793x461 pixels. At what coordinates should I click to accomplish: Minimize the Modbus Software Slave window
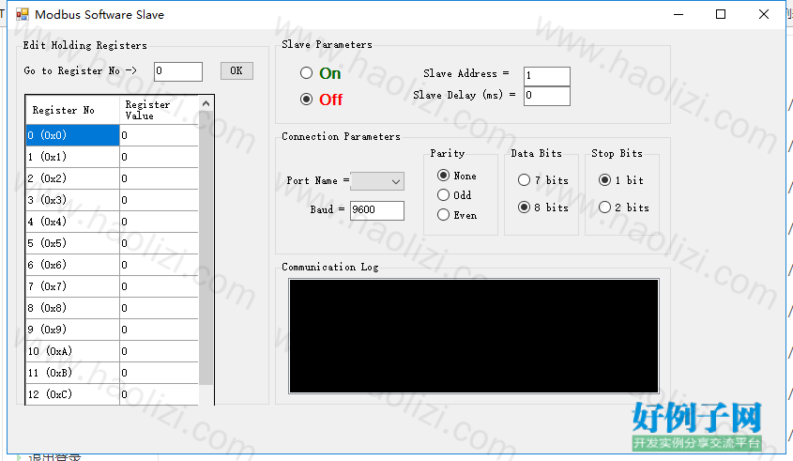(679, 14)
